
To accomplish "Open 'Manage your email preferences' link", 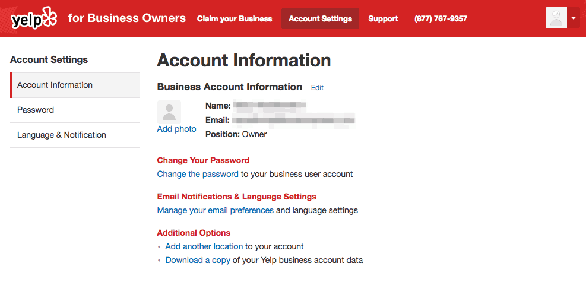I will coord(215,211).
